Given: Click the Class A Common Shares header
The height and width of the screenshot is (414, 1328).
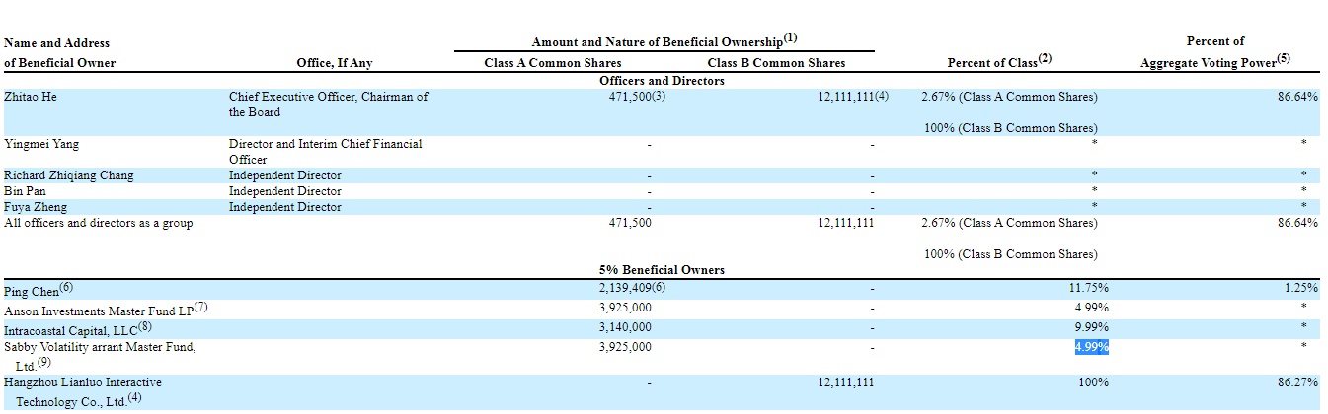Looking at the screenshot, I should click(x=552, y=63).
